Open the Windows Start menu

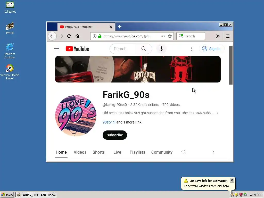pos(7,195)
